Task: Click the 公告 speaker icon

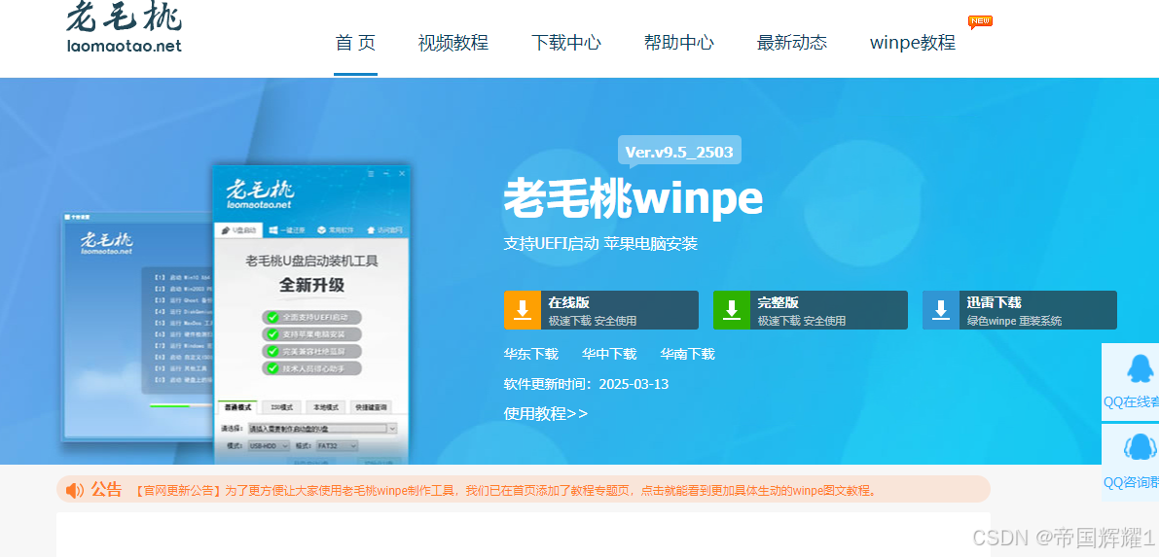Action: click(75, 490)
